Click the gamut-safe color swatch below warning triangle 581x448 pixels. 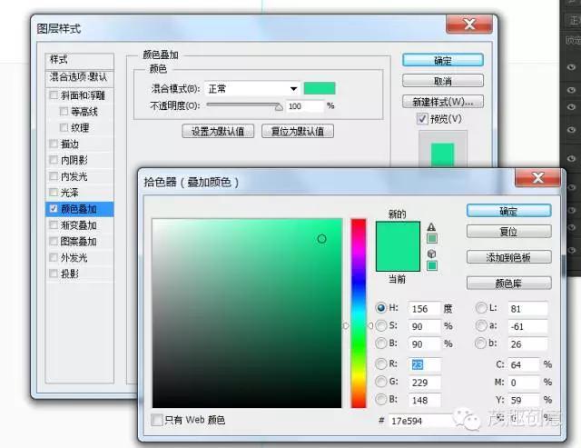pyautogui.click(x=432, y=238)
